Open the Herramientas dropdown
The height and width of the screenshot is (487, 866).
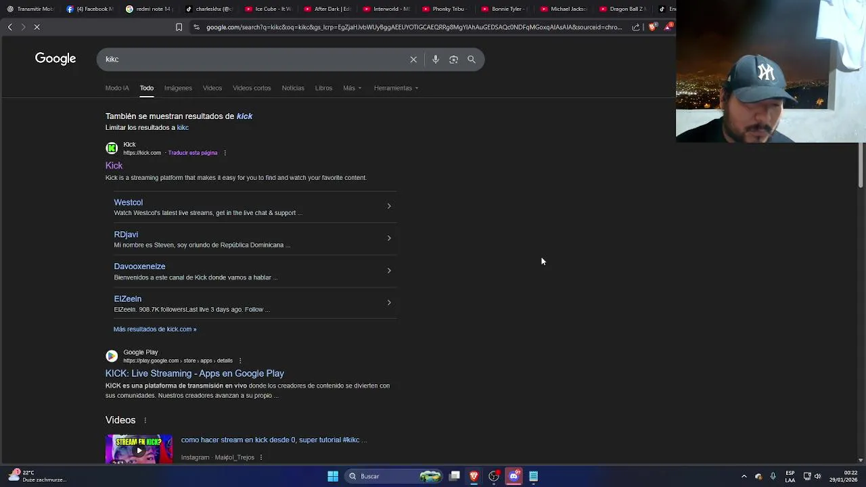396,88
